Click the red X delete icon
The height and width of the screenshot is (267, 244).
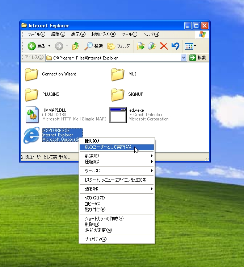pos(164,46)
